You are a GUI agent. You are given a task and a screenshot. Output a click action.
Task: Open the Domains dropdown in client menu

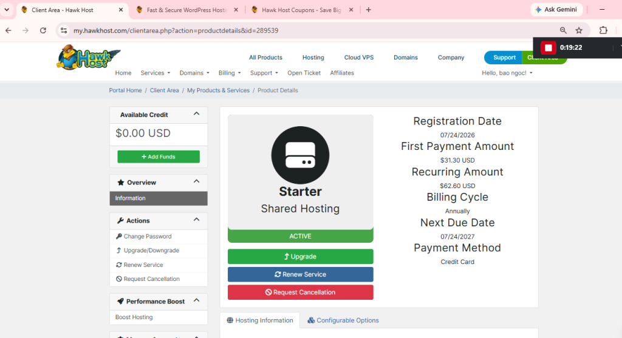pos(194,73)
